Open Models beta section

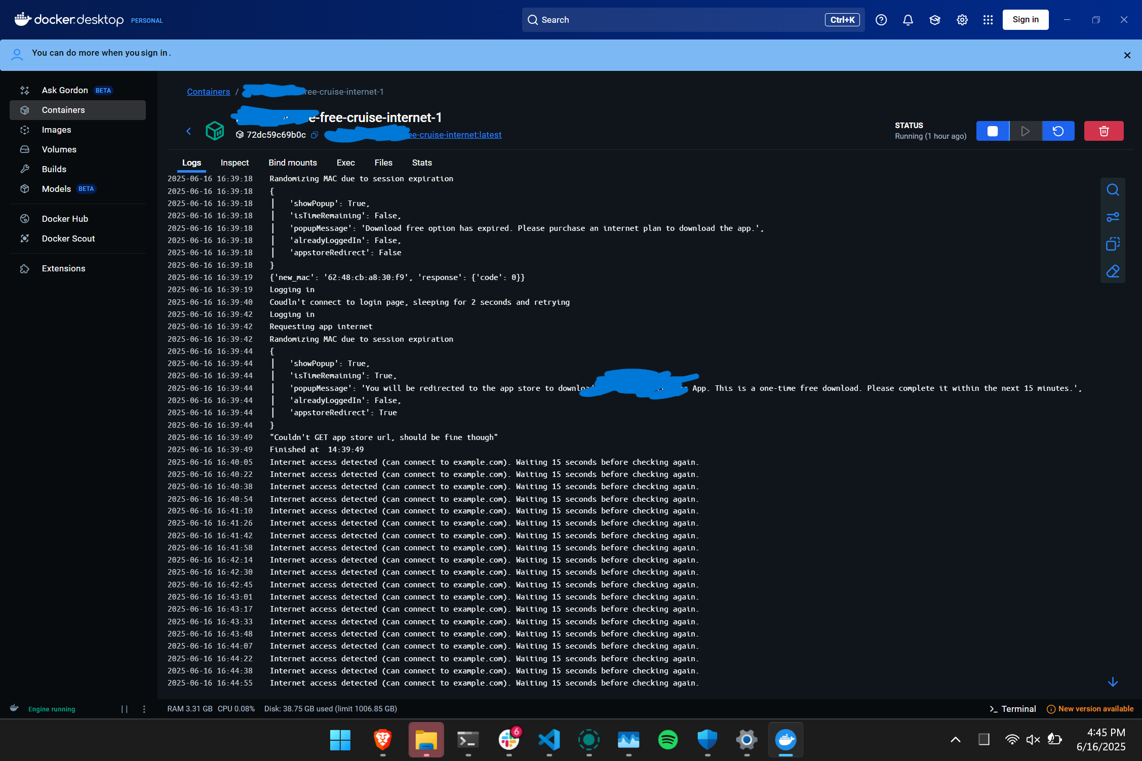(77, 189)
